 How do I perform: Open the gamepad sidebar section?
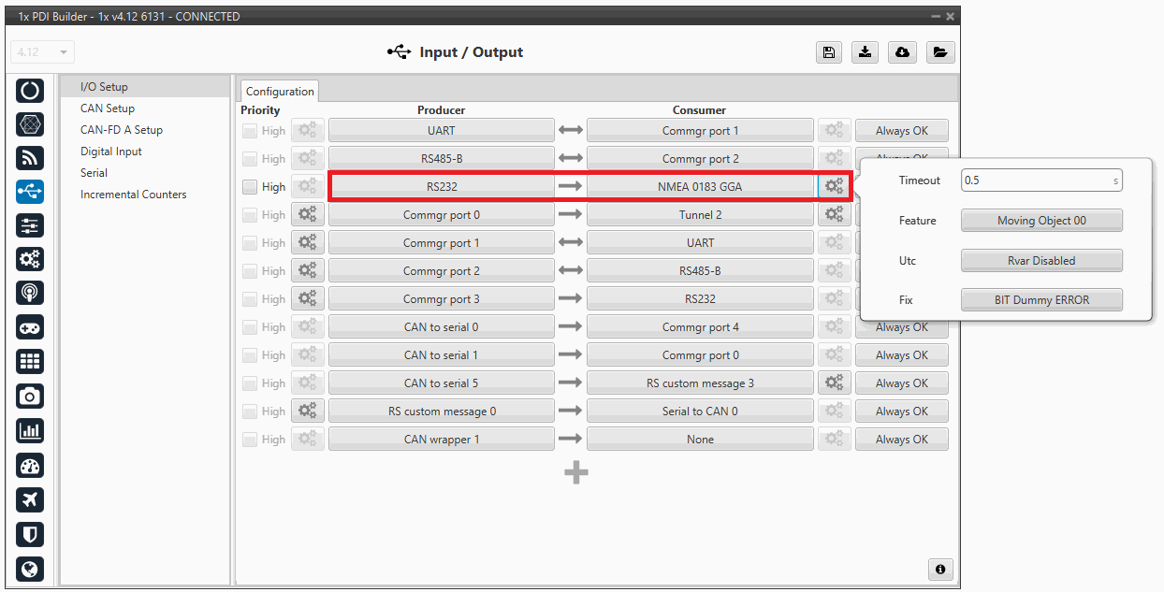click(x=30, y=327)
